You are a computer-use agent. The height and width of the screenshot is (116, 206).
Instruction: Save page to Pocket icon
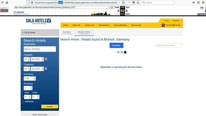pyautogui.click(x=134, y=3)
